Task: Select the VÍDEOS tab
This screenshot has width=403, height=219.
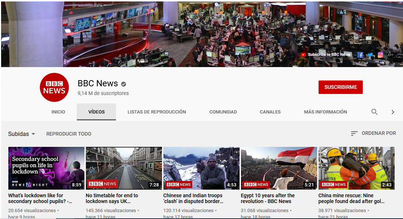Action: coord(96,112)
